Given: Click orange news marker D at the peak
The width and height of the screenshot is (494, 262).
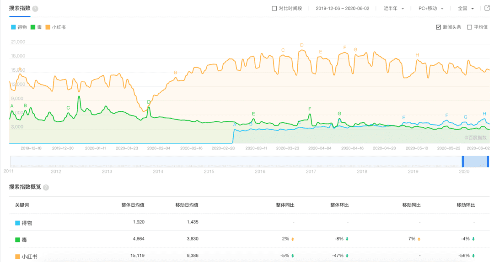Looking at the screenshot, I should click(x=302, y=45).
